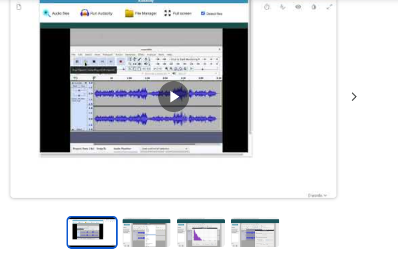
Task: Select the first highlighted slide thumbnail
Action: click(x=92, y=232)
